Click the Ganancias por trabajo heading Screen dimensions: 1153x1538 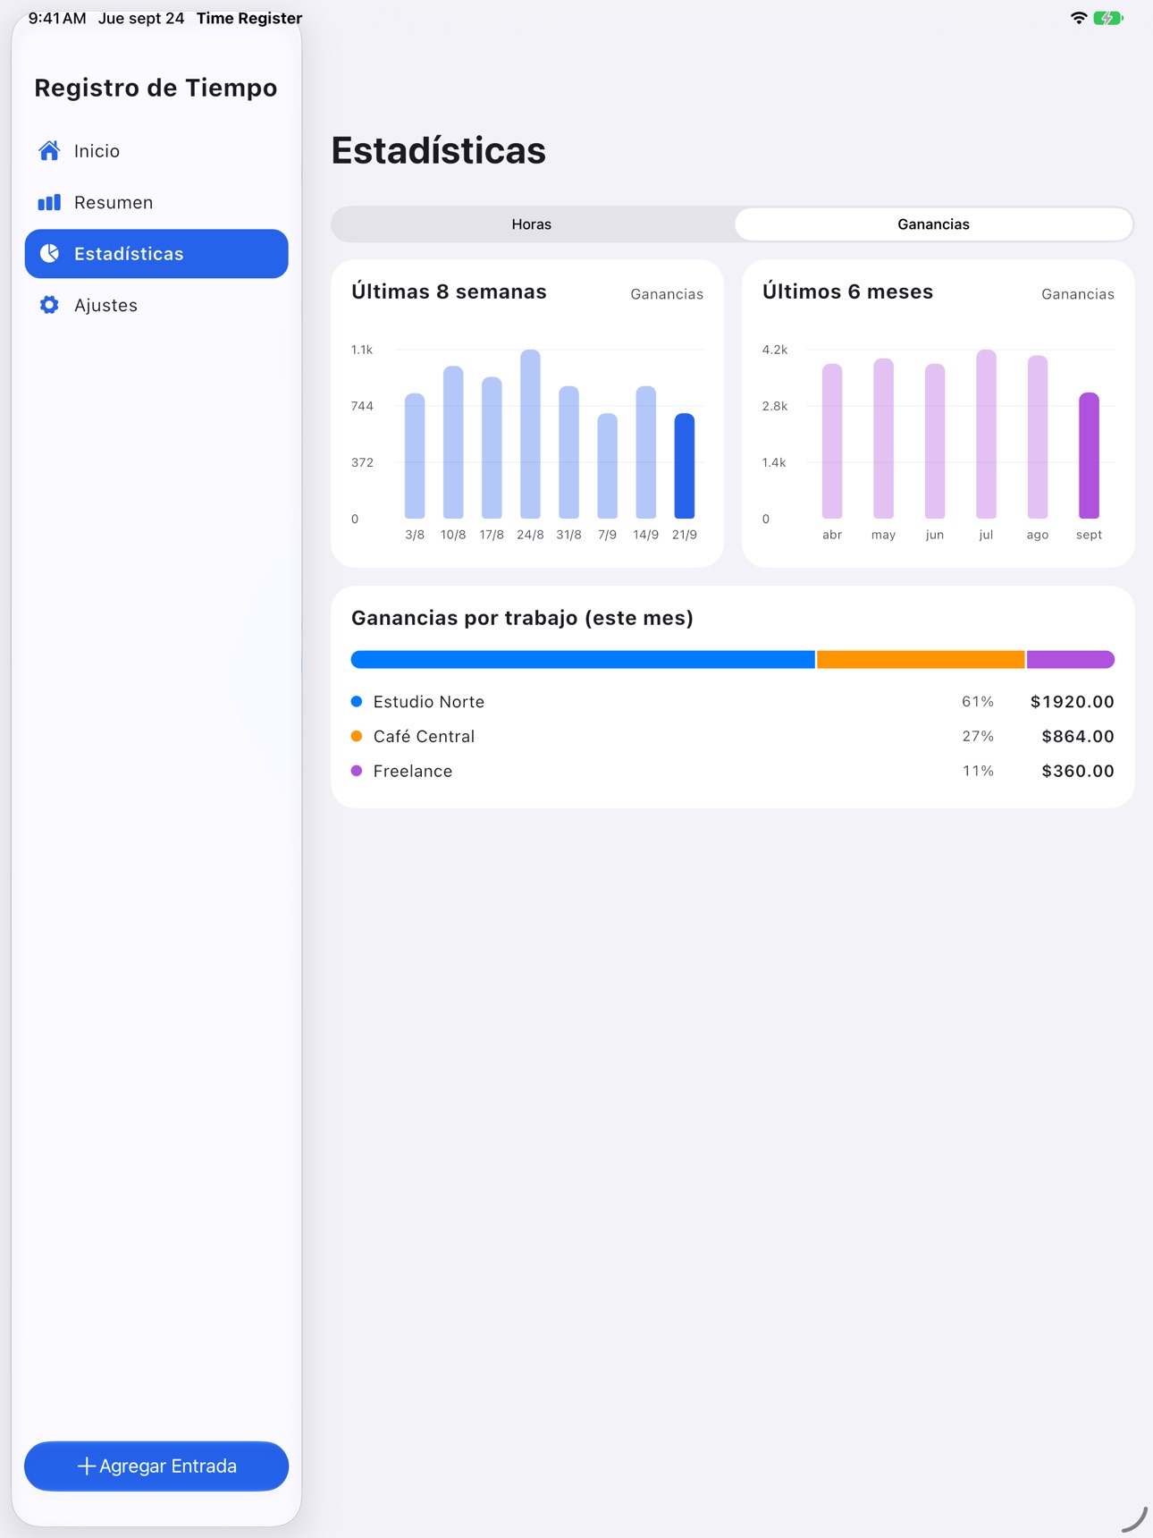click(522, 618)
